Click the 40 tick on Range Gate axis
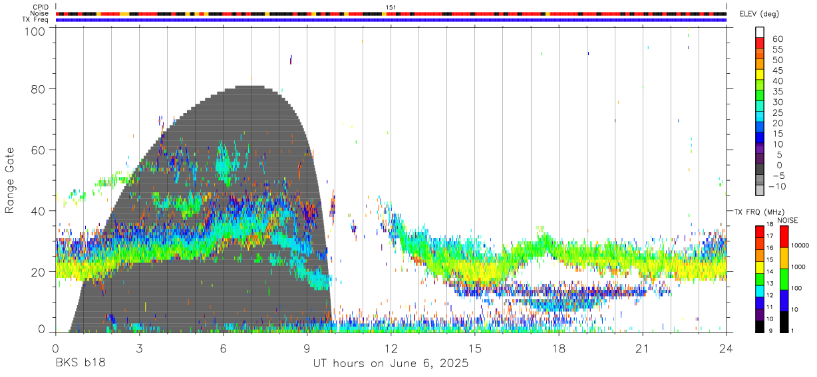817x377 pixels. 39,211
